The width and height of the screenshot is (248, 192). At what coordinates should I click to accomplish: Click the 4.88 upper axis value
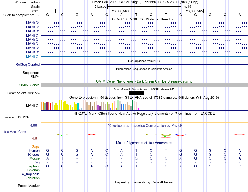(x=33, y=125)
